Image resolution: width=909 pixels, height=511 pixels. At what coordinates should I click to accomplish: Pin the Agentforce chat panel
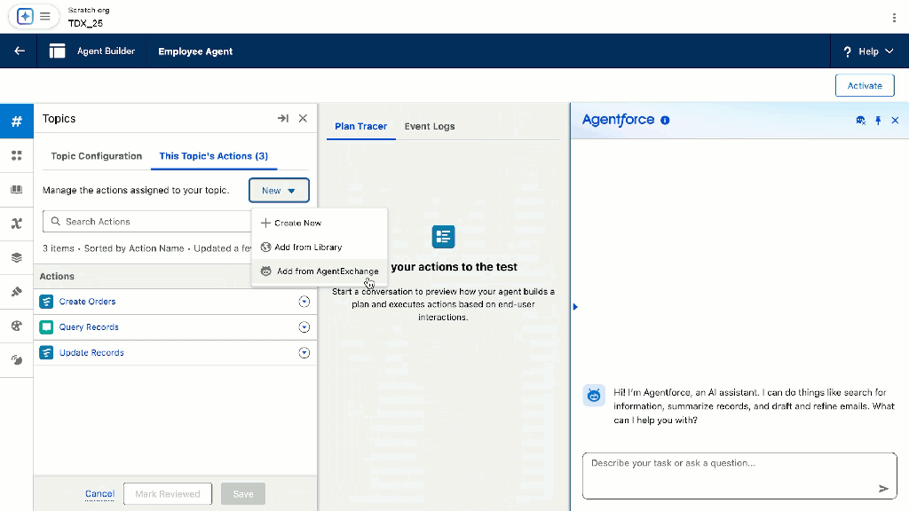coord(878,121)
